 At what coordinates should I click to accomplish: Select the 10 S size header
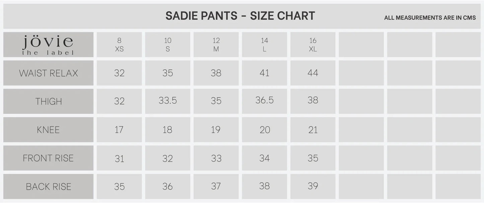167,45
